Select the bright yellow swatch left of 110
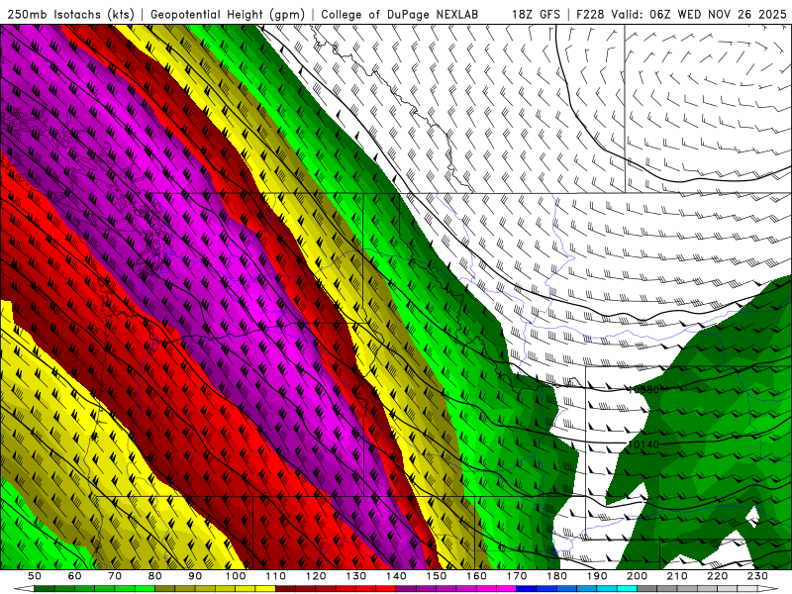This screenshot has height=594, width=792. click(x=265, y=588)
